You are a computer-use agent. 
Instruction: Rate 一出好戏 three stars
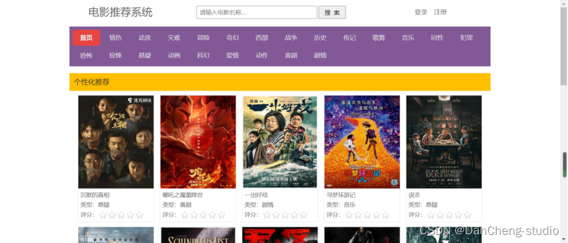pyautogui.click(x=285, y=215)
